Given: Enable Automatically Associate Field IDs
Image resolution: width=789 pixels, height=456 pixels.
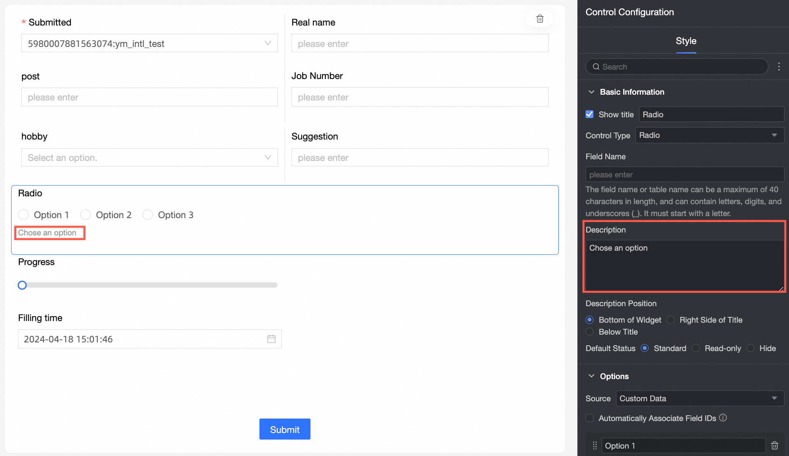Looking at the screenshot, I should click(590, 418).
